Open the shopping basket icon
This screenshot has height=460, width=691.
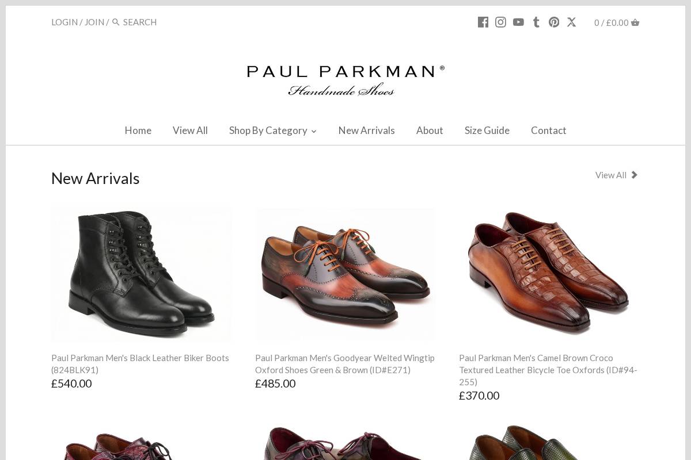[635, 22]
